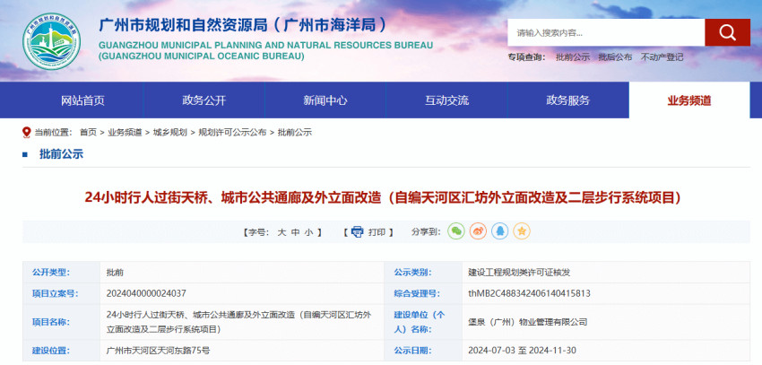Viewport: 762px width, 365px height.
Task: Go to 首页 in the breadcrumb
Action: pyautogui.click(x=88, y=132)
